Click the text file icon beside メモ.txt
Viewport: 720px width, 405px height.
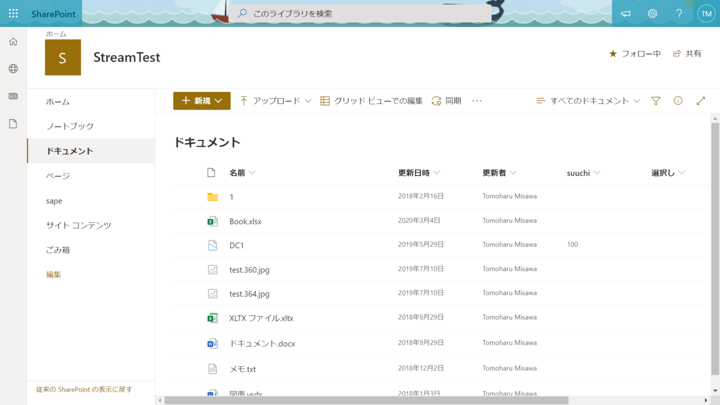212,369
